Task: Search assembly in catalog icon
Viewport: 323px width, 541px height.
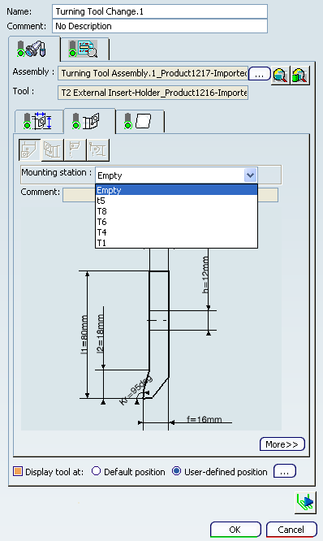Action: point(281,75)
